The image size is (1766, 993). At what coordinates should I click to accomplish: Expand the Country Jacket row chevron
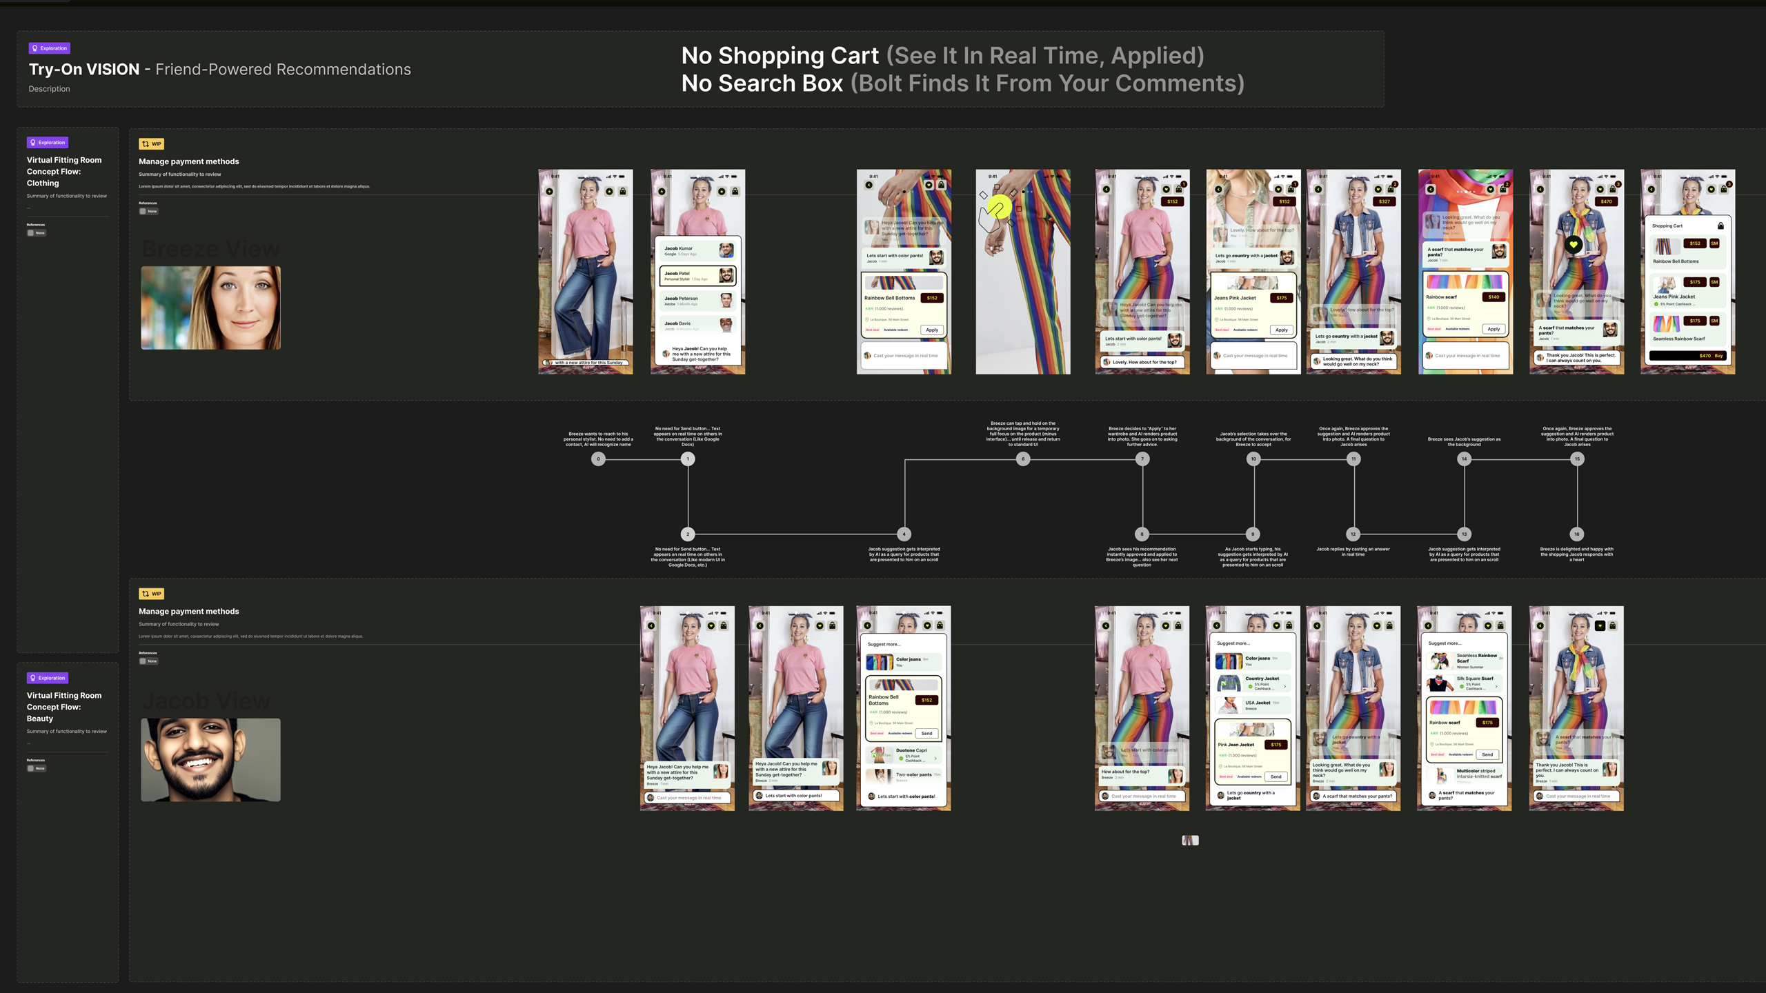coord(1284,686)
